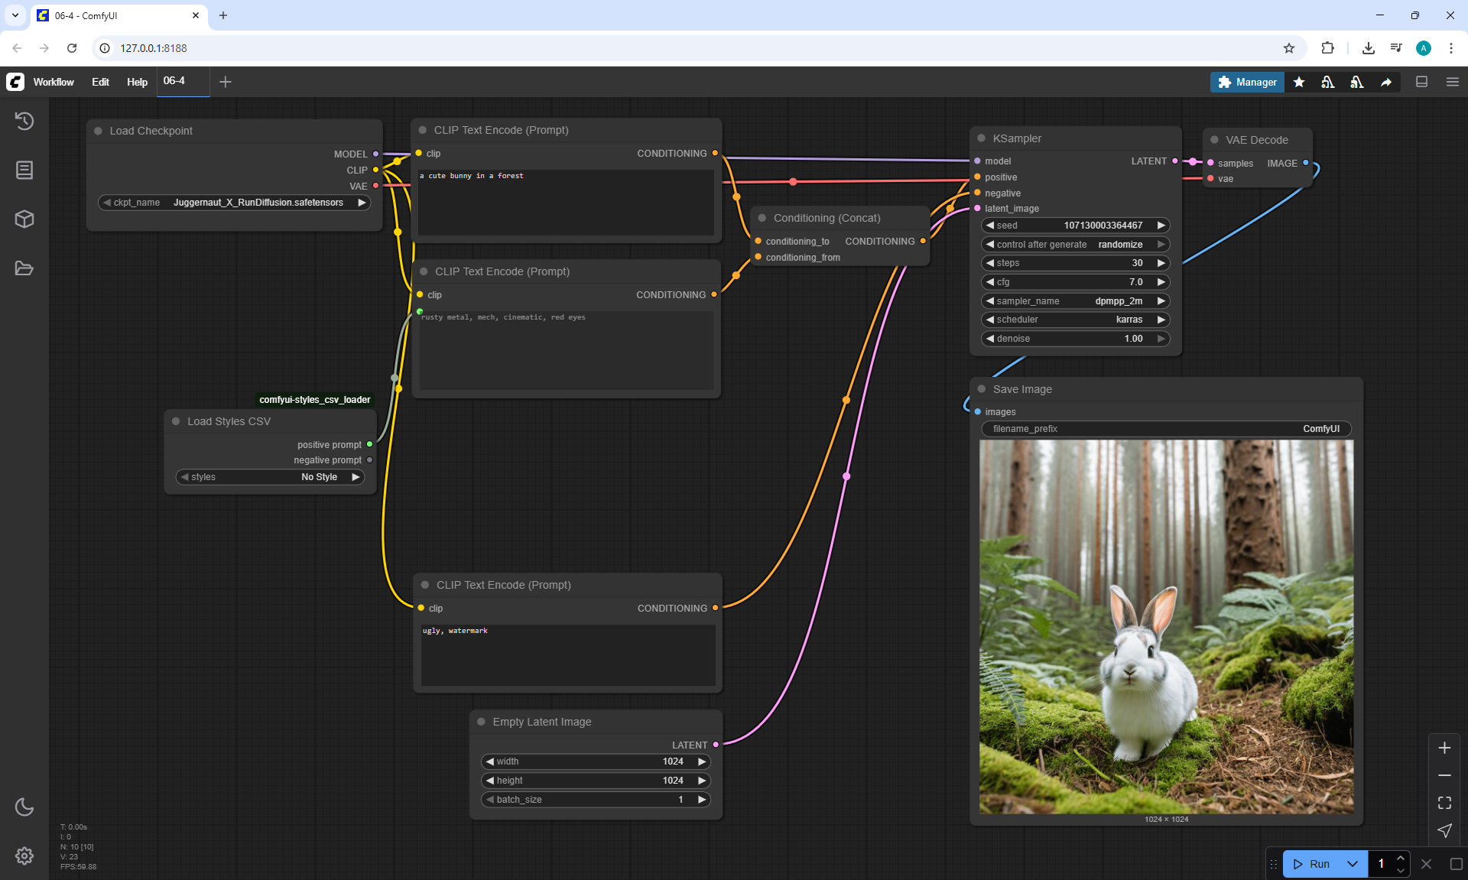Image resolution: width=1468 pixels, height=880 pixels.
Task: Click the Run button
Action: click(x=1313, y=864)
